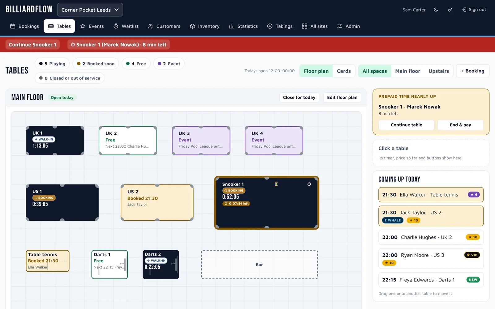Viewport: 495px width, 309px height.
Task: Open the 22:00 Charlie Hughes booking
Action: [431, 237]
